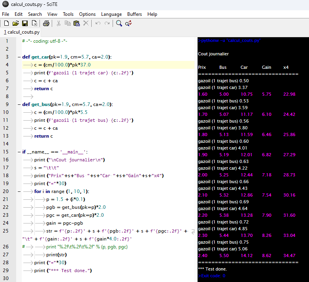Click 'gazoil (1 trajet car) 5.06' output line
Screen dimensions: 309x282
[223, 249]
